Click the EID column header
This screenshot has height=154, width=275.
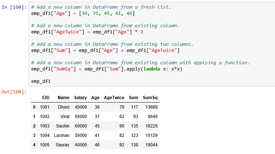(46, 98)
